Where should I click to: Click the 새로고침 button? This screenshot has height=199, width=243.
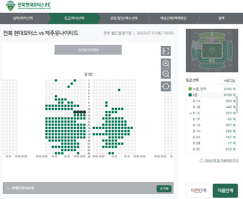point(229,81)
